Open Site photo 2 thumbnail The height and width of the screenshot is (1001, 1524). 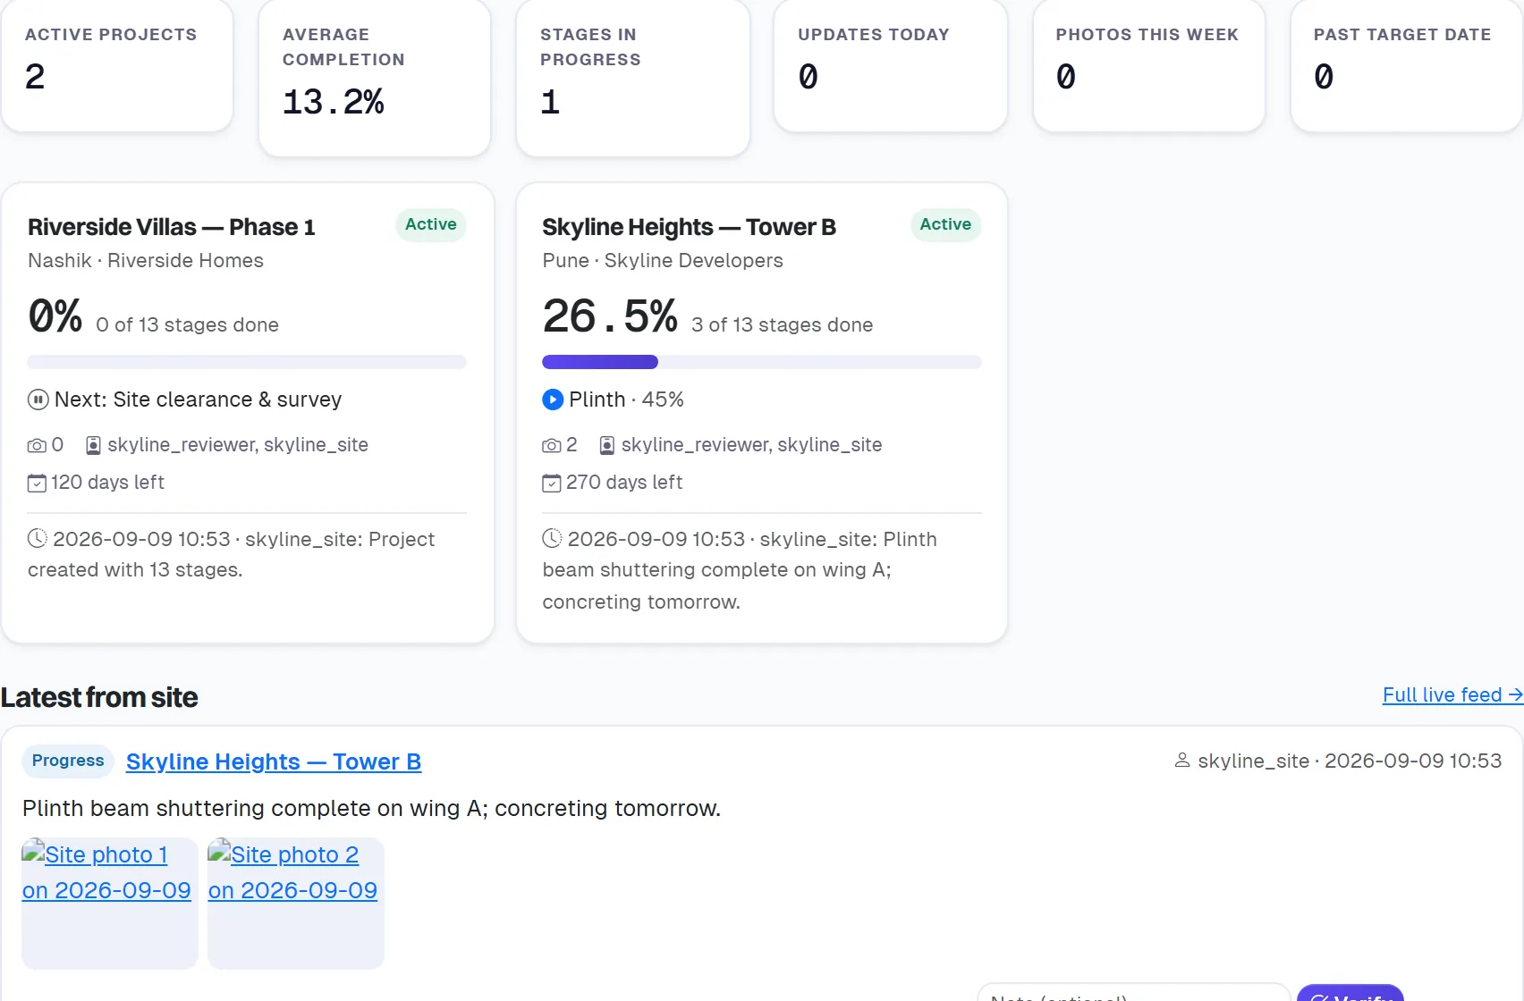[x=296, y=903]
